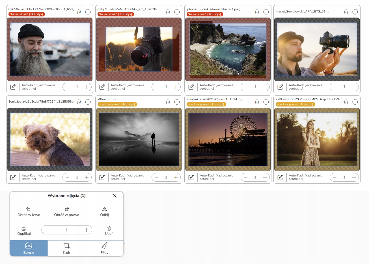Click Usuń in the Wybrane zdjęcia panel
The height and width of the screenshot is (264, 369).
(109, 231)
